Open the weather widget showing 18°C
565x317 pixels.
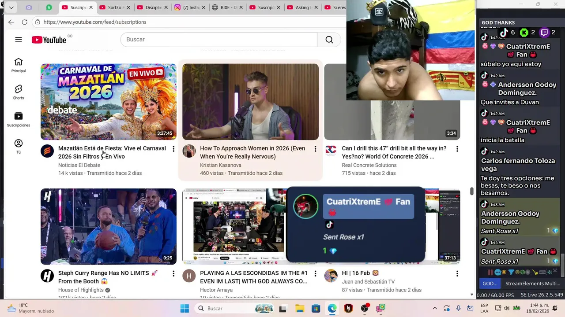(x=30, y=308)
